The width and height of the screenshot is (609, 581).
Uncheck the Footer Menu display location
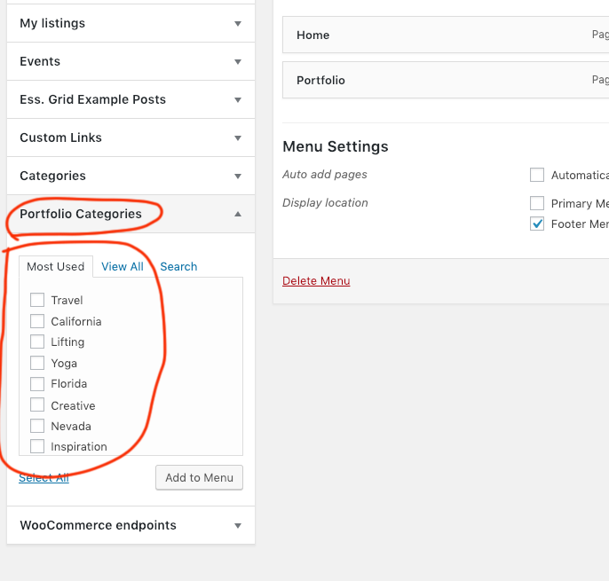(537, 224)
